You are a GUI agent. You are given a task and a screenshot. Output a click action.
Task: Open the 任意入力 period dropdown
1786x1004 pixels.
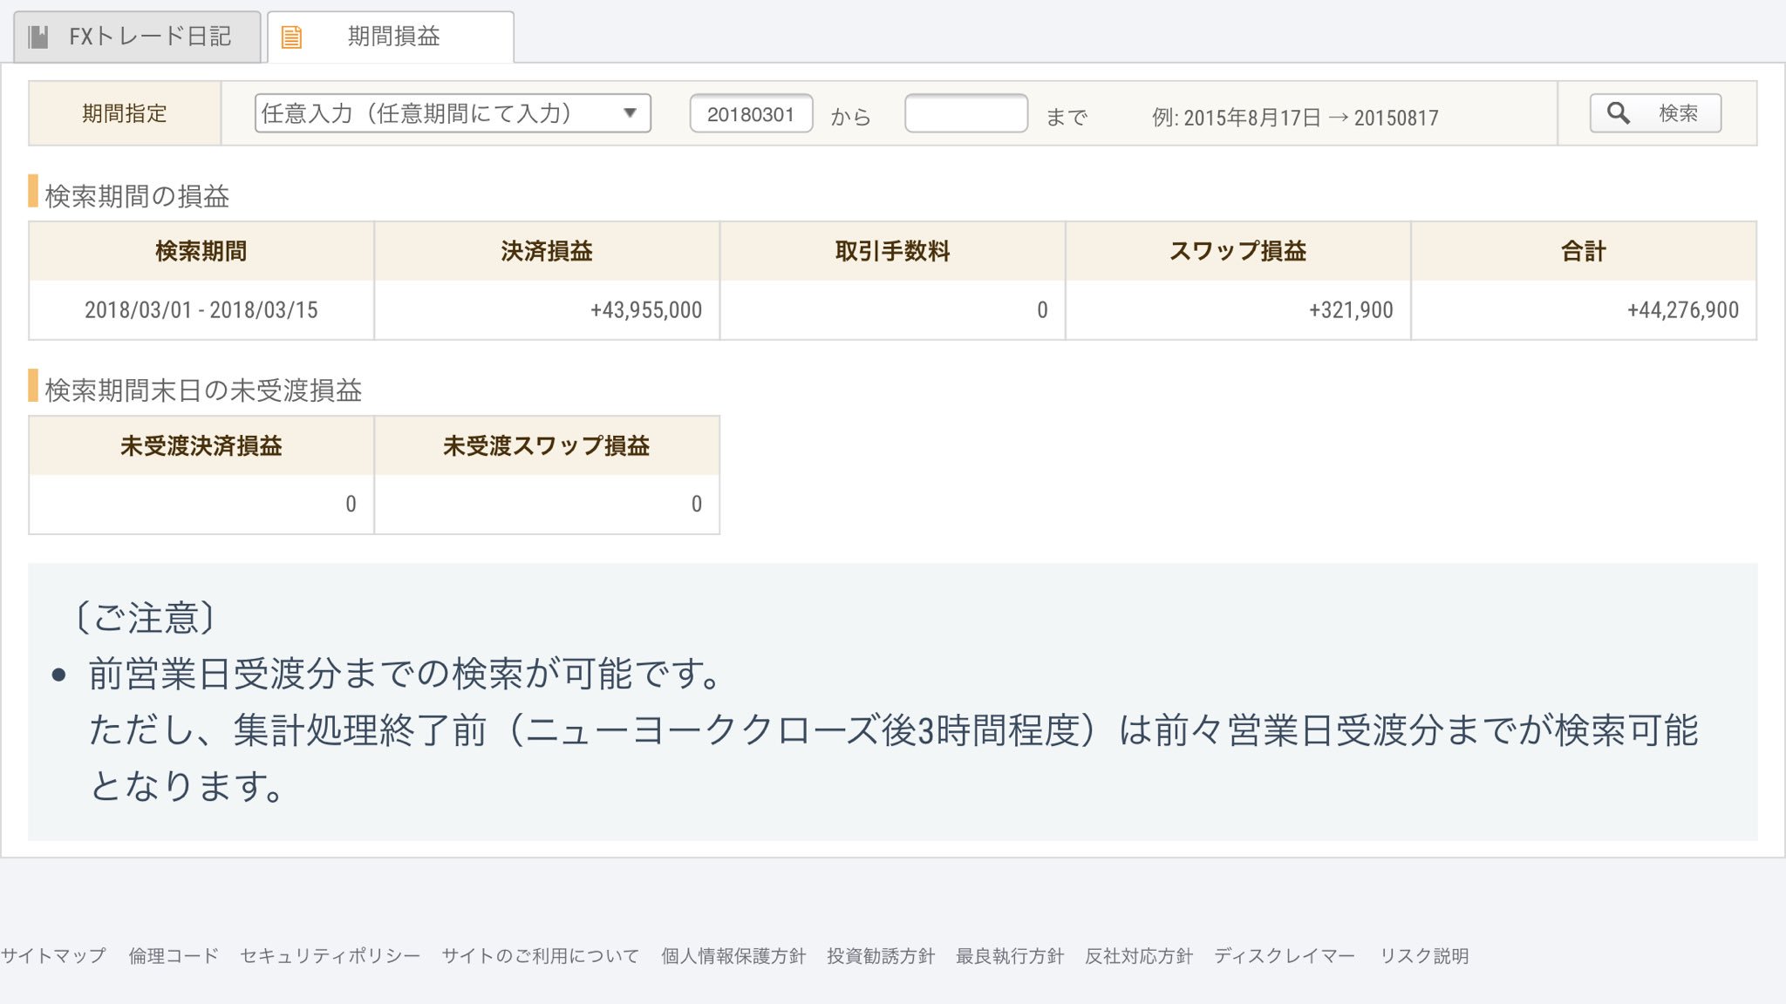452,113
